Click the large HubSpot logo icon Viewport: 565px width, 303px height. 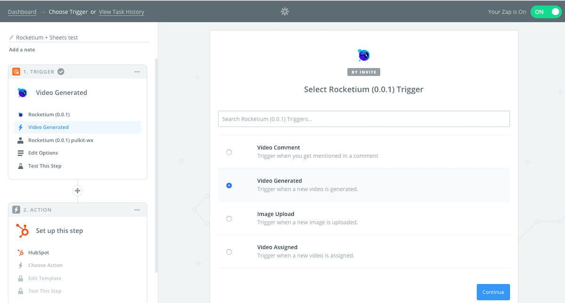pyautogui.click(x=23, y=231)
